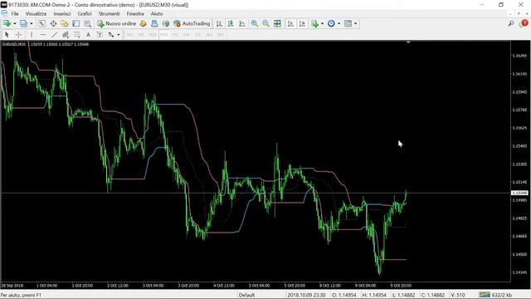Open the Strumenti menu
This screenshot has width=531, height=299.
pos(109,13)
